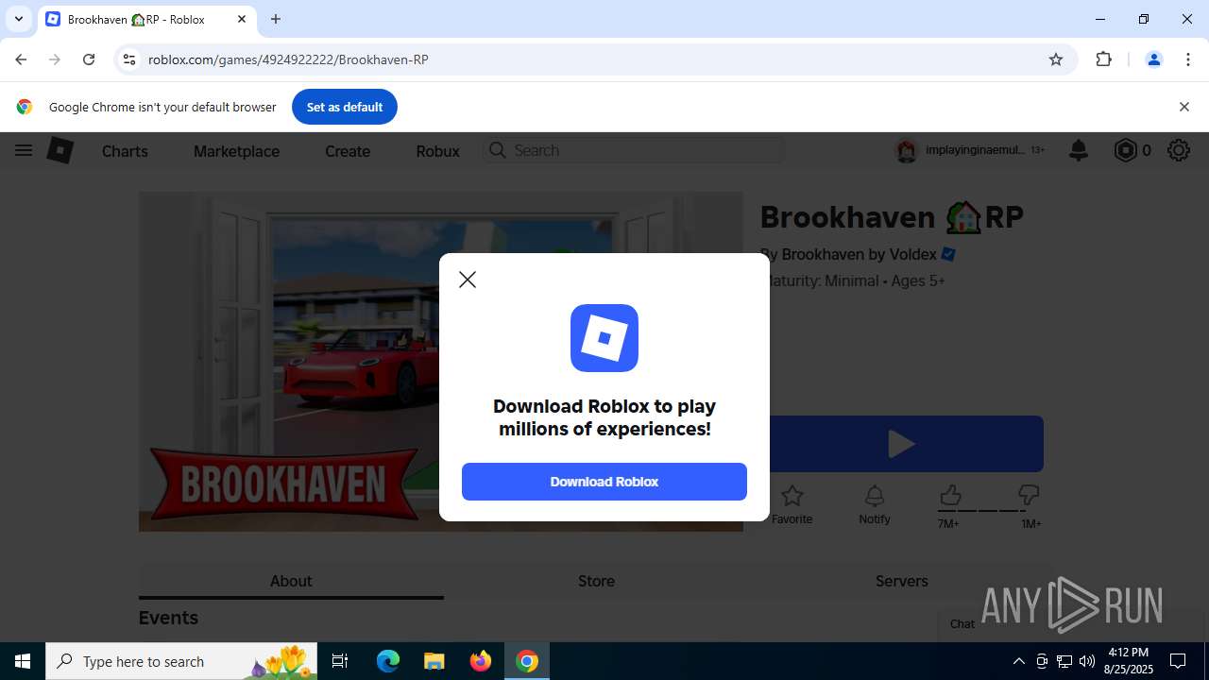Click the thumbs up like icon
1209x680 pixels.
[950, 495]
